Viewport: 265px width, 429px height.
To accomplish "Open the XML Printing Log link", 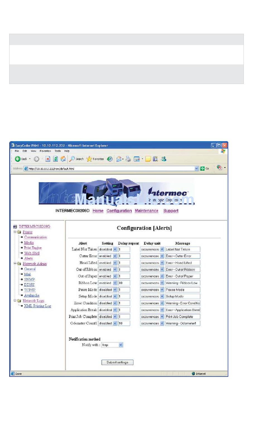I will click(38, 306).
